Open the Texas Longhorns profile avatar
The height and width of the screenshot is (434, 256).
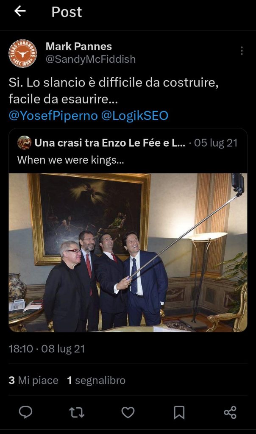click(x=23, y=53)
